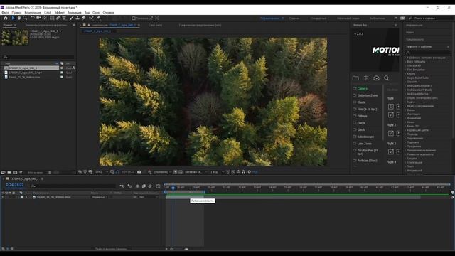Screen dimensions: 455x256
Task: Click the project footage thumbnail preview
Action: pyautogui.click(x=15, y=38)
